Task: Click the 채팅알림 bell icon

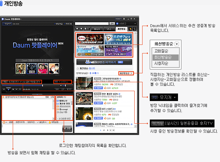Action: click(x=50, y=122)
